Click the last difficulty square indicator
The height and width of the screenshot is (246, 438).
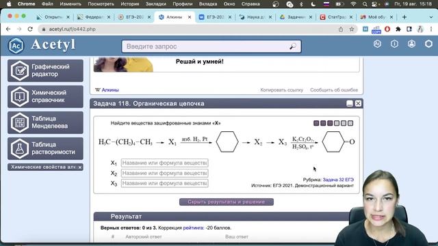point(350,123)
